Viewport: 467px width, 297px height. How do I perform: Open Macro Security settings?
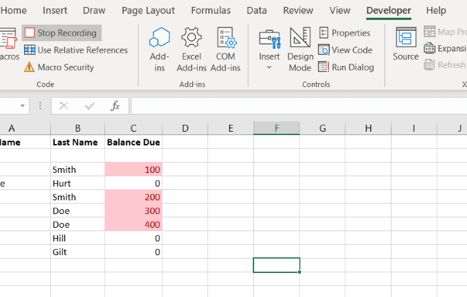click(59, 67)
